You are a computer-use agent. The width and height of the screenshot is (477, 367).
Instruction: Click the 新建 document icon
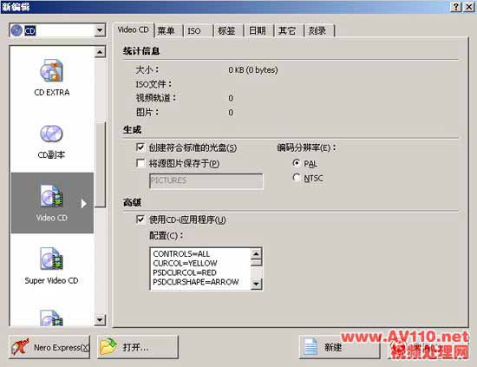coord(310,347)
